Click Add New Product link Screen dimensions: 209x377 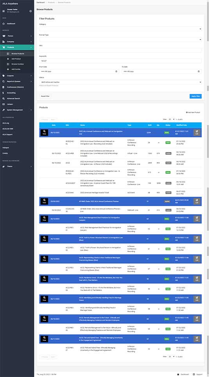point(193,112)
